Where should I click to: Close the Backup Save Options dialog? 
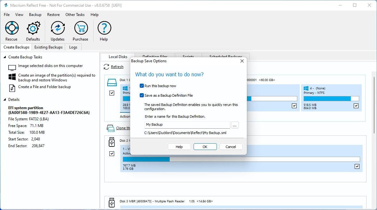242,61
